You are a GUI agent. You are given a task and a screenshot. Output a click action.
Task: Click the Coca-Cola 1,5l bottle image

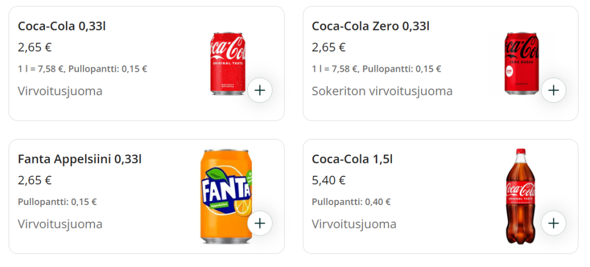pyautogui.click(x=520, y=195)
